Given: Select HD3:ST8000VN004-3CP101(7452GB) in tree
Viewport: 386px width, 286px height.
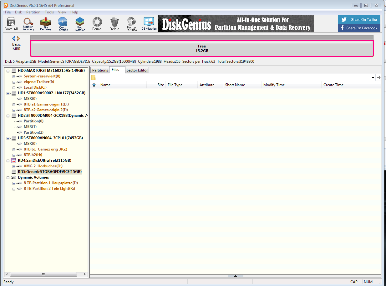Looking at the screenshot, I should pyautogui.click(x=50, y=138).
